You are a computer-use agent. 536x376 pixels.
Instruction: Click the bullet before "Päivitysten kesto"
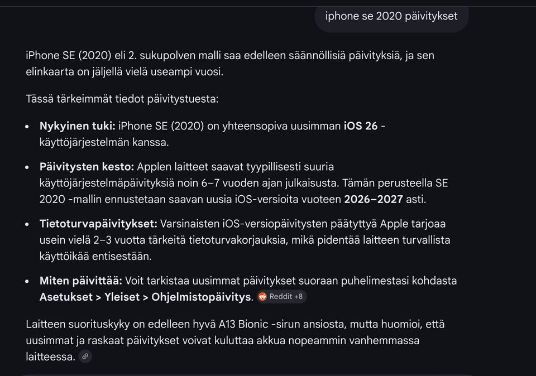tap(27, 167)
